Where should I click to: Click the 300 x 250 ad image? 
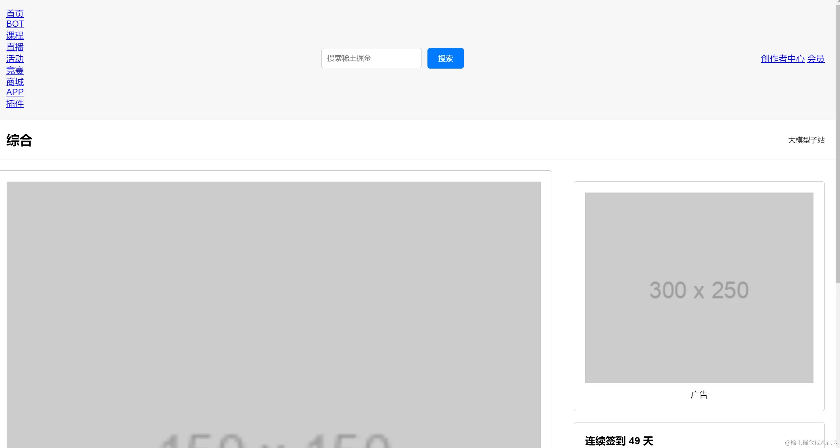699,287
